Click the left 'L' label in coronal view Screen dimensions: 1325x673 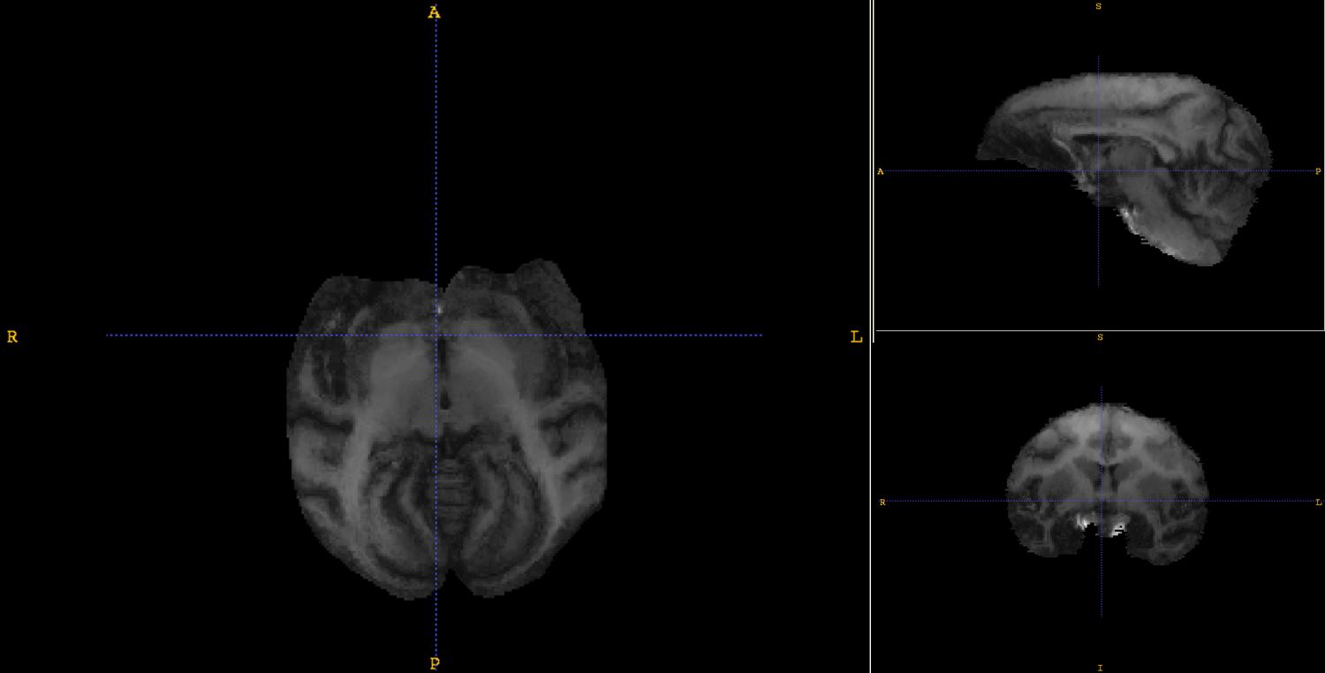click(1319, 503)
